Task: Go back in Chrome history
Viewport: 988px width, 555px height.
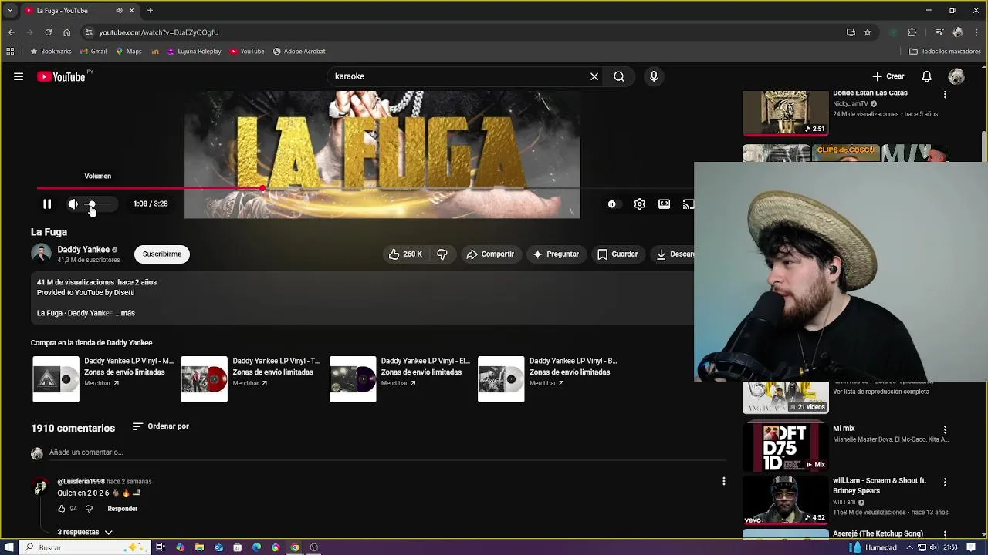Action: point(11,32)
